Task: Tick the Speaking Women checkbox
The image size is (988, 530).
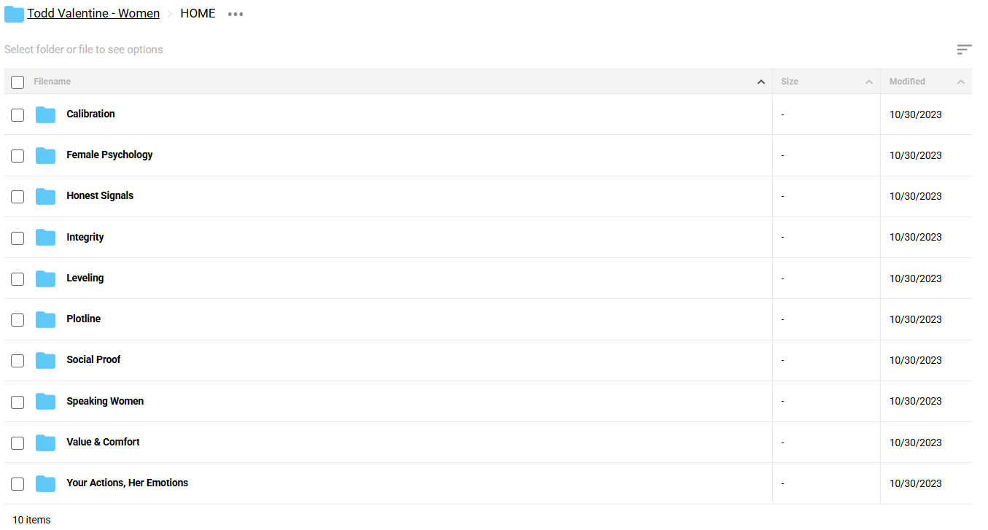Action: pos(17,402)
